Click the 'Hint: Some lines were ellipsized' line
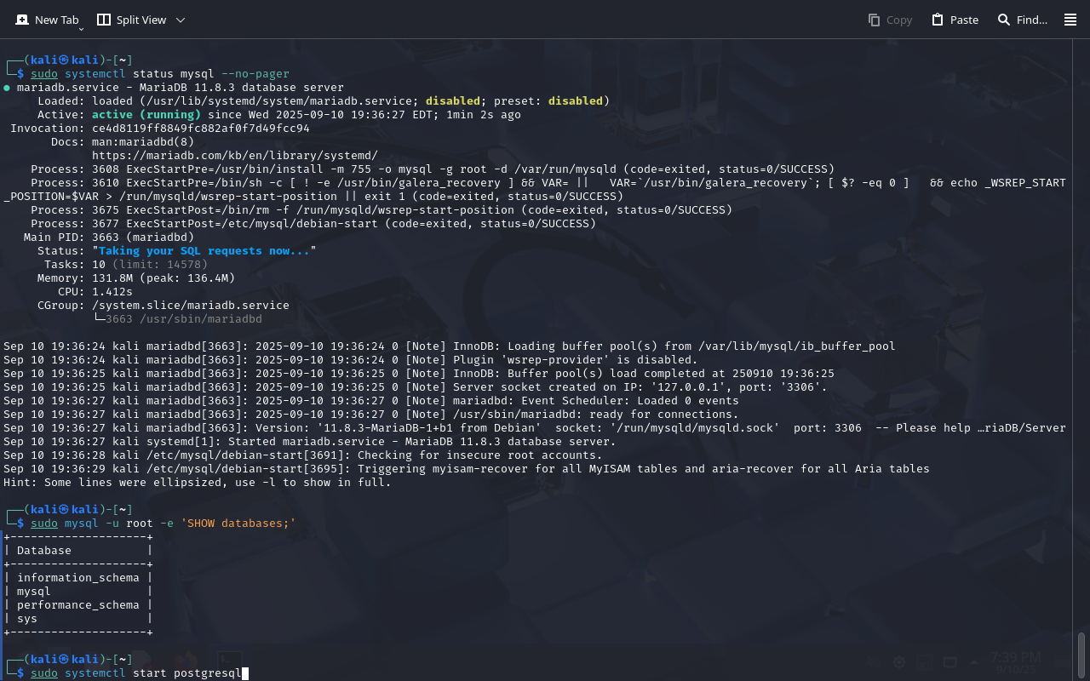1090x681 pixels. click(x=198, y=482)
